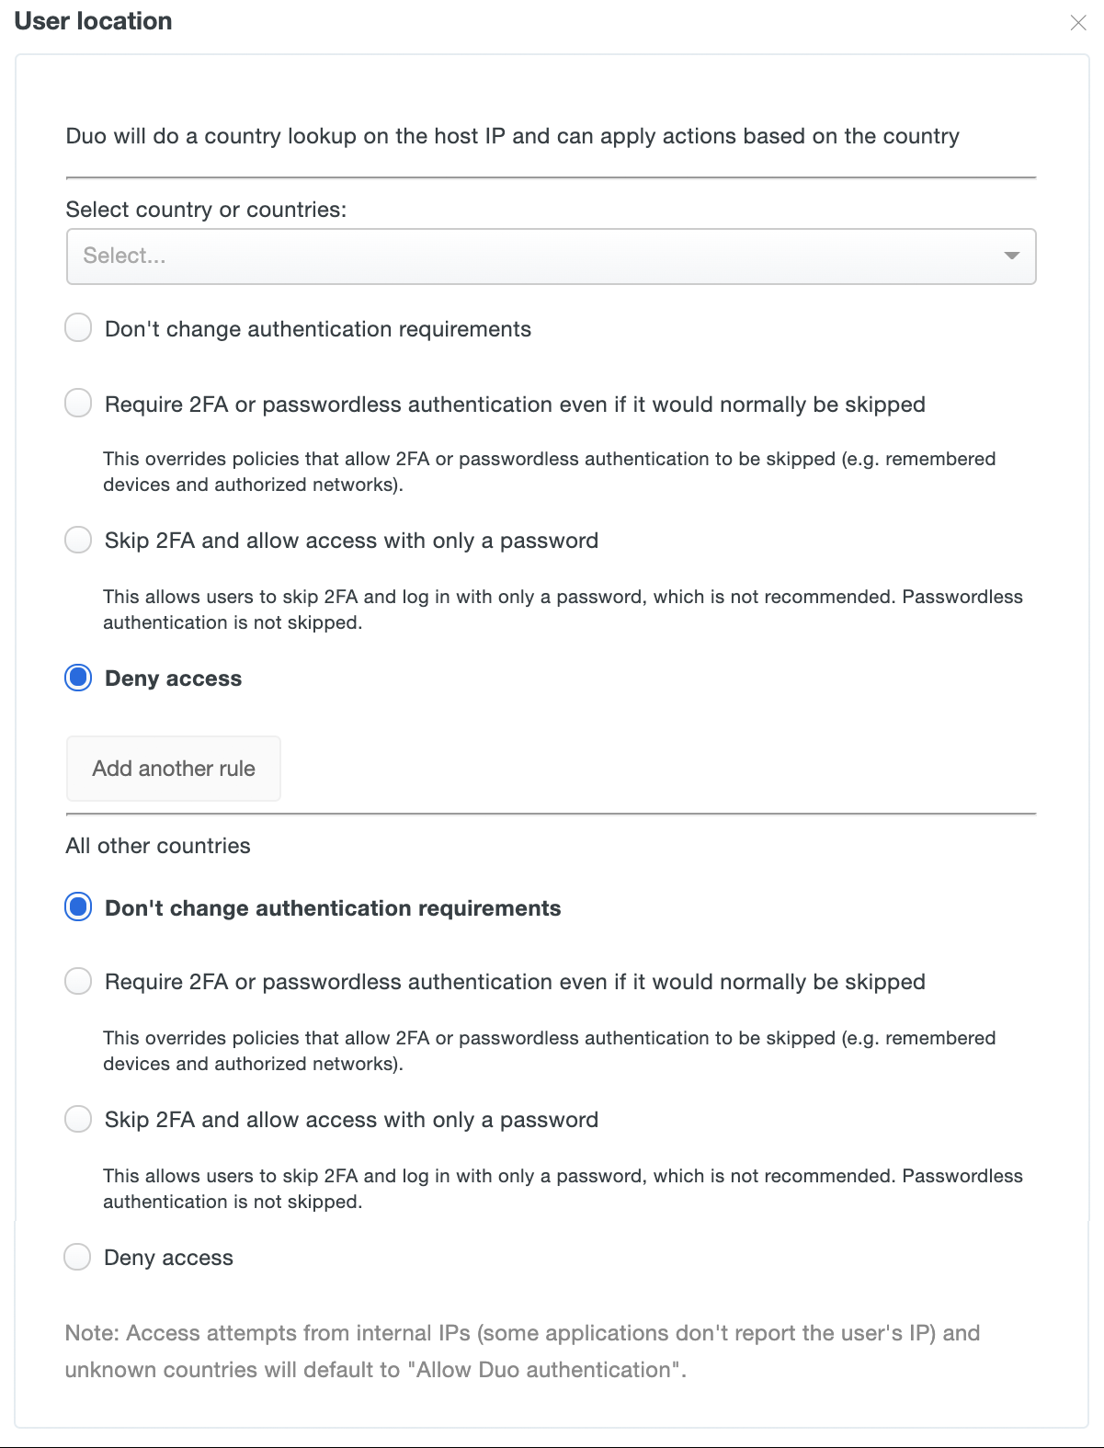Choose "Skip 2FA and allow access" for other countries
The width and height of the screenshot is (1104, 1448).
(x=79, y=1119)
